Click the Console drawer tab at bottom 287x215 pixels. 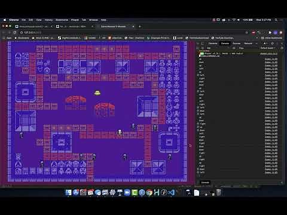pyautogui.click(x=204, y=182)
